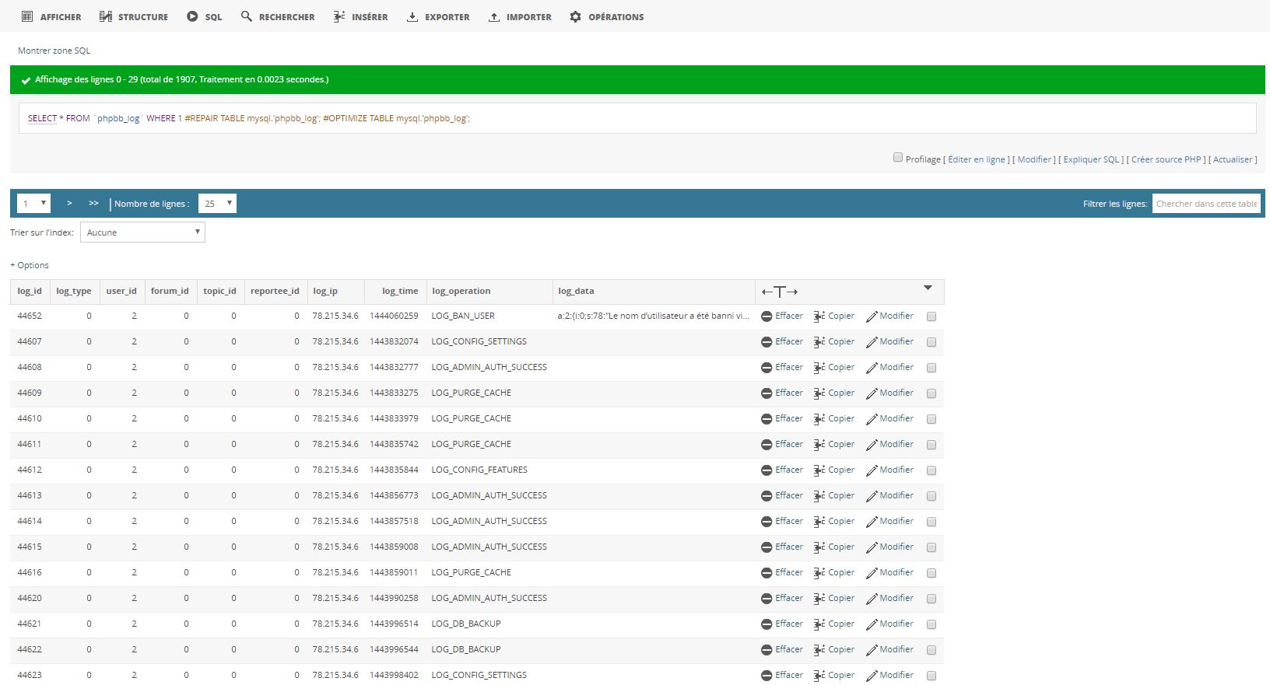Click Expliquer SQL link
Screen dimensions: 1270x685
click(1091, 159)
